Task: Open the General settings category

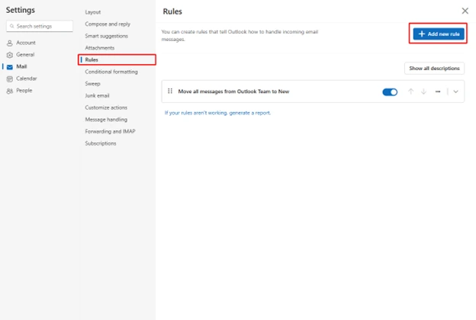Action: click(25, 55)
